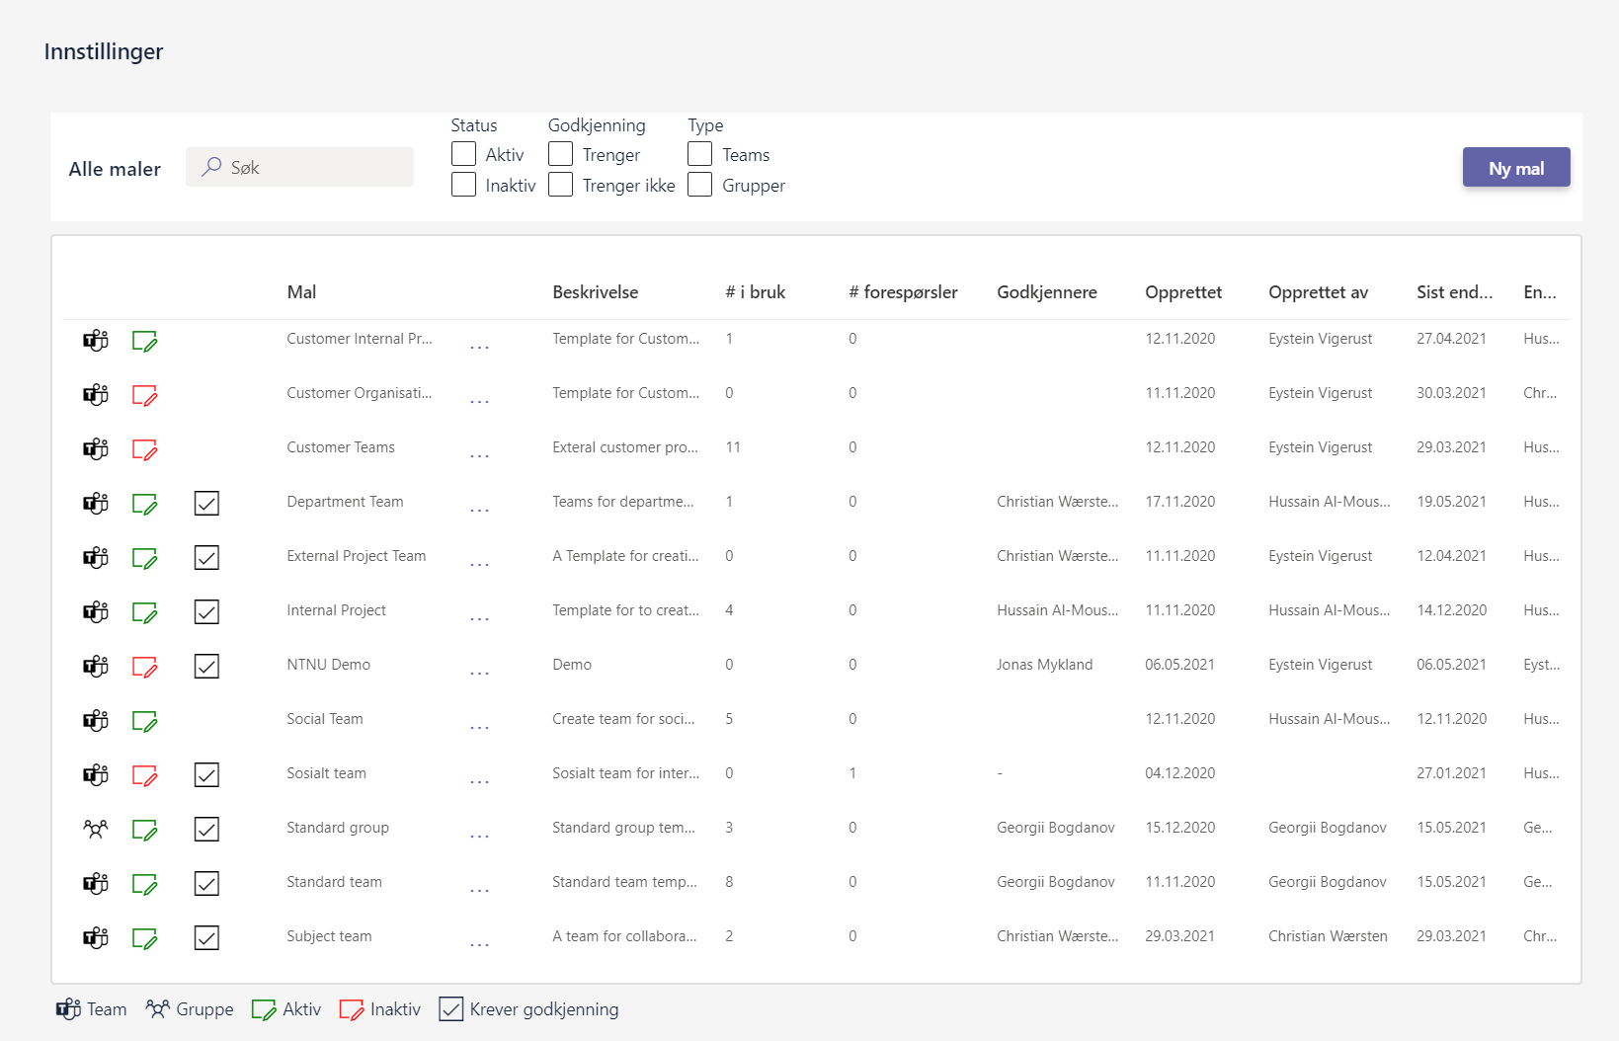Viewport: 1619px width, 1041px height.
Task: Click the green active icon for Standard group
Action: pos(145,830)
